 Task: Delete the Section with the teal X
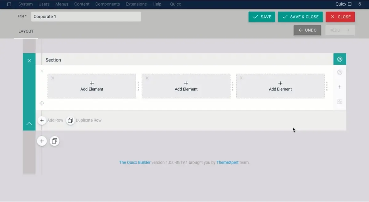pos(29,61)
